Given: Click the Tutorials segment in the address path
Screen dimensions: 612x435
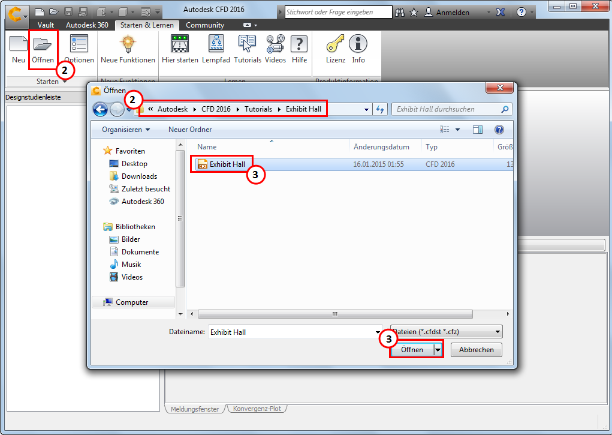Looking at the screenshot, I should [x=258, y=109].
